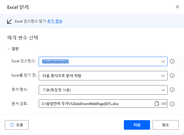The width and height of the screenshot is (184, 135).
Task: Click the Excel 닫기 dialog title
Action: (x=18, y=7)
